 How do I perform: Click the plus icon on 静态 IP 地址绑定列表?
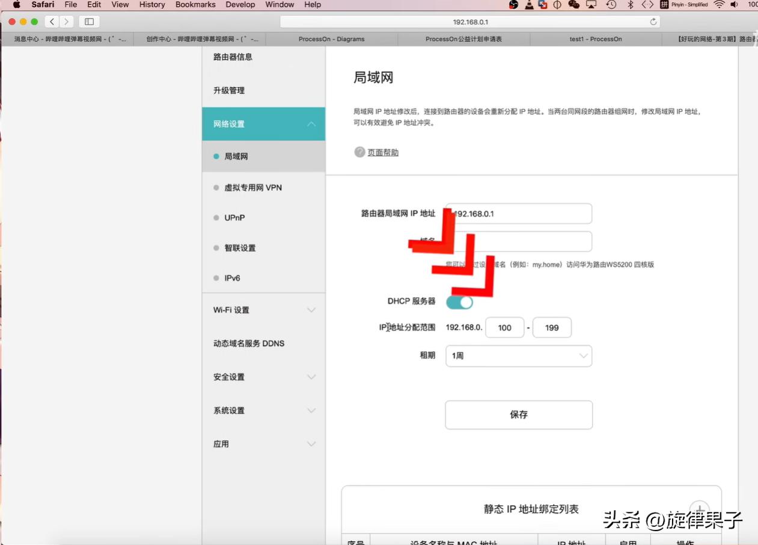pyautogui.click(x=699, y=509)
